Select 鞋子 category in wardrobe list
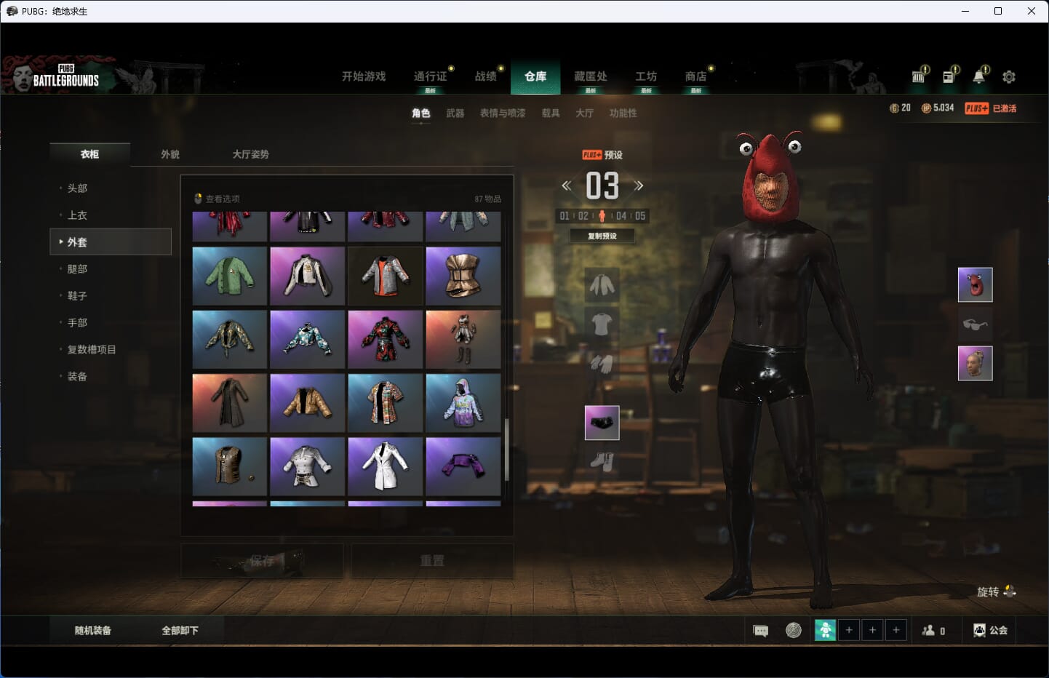1049x678 pixels. pos(111,296)
